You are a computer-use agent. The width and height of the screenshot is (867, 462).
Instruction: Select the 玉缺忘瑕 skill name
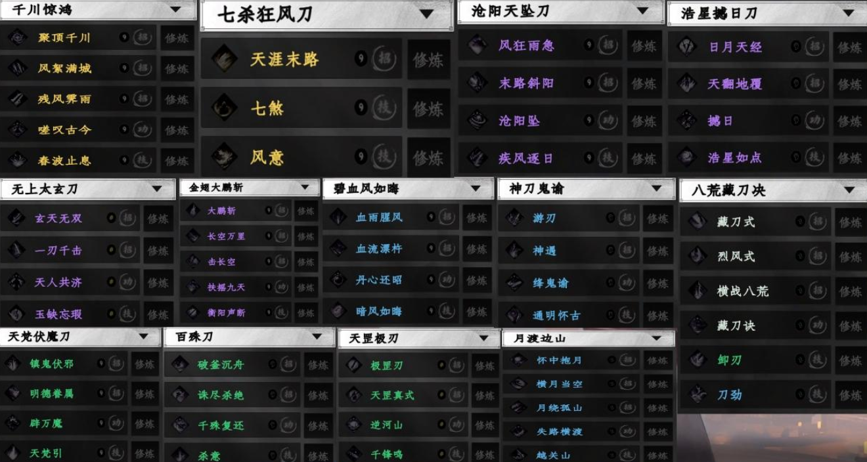(58, 314)
